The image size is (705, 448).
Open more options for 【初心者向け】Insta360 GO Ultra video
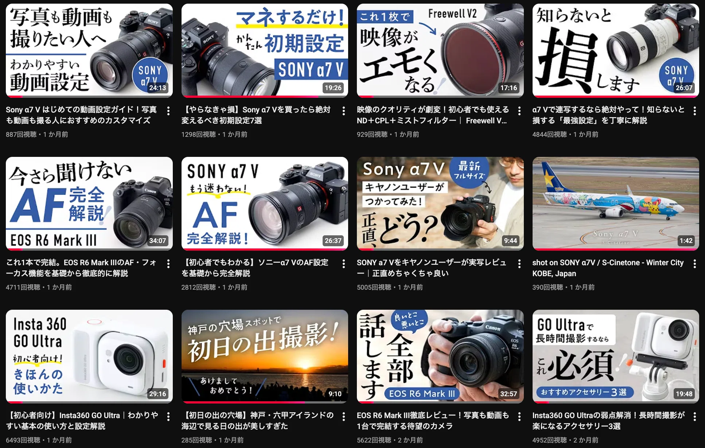point(168,417)
